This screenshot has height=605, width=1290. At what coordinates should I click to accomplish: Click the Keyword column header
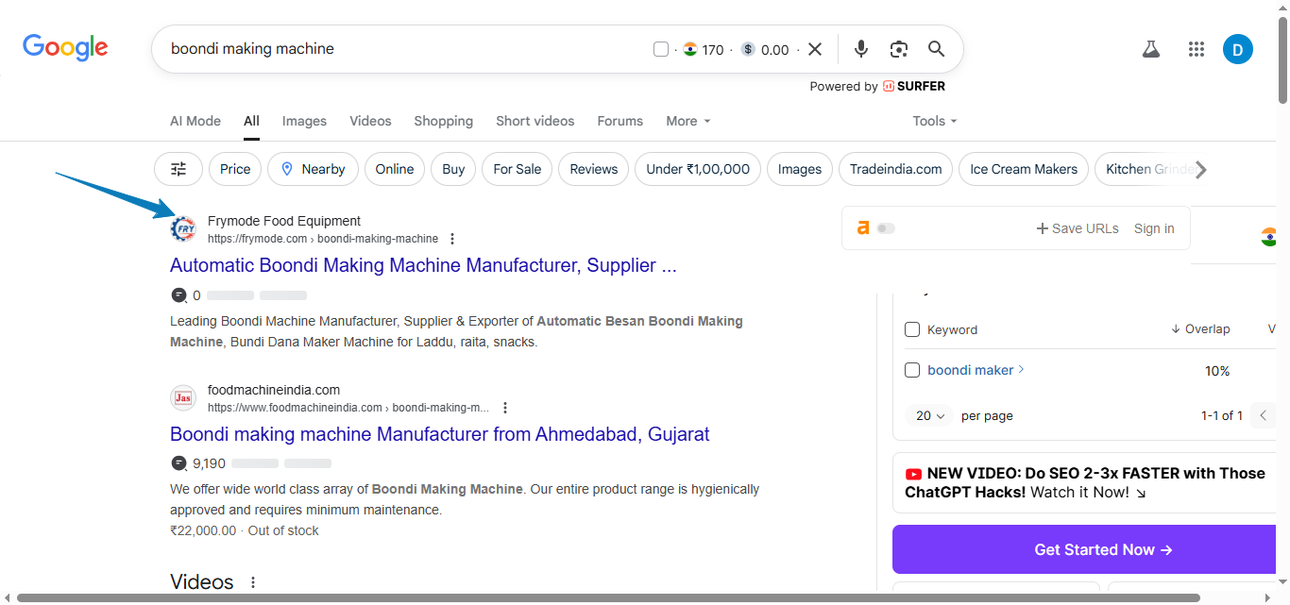952,329
